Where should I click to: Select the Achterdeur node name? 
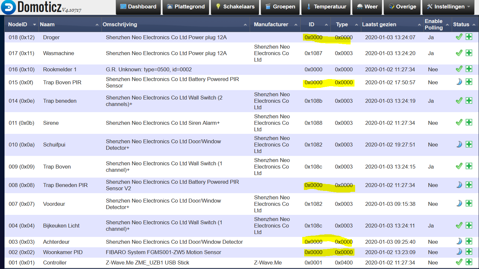[56, 242]
